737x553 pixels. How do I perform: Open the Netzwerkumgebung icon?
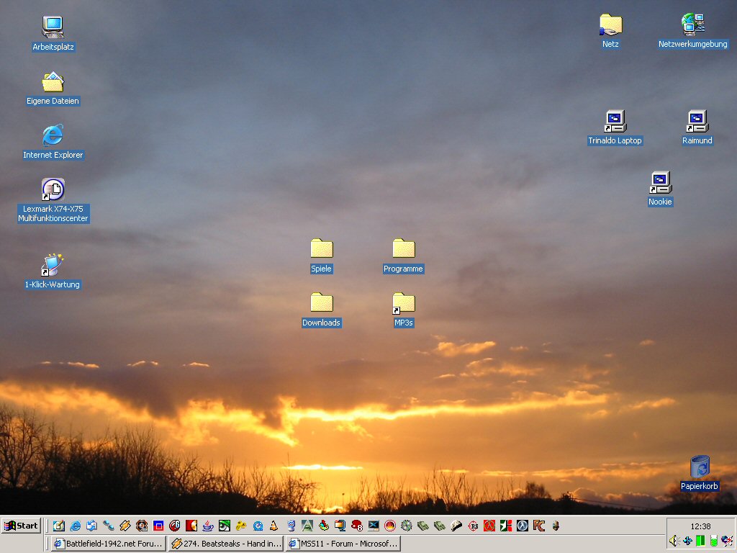[x=692, y=25]
